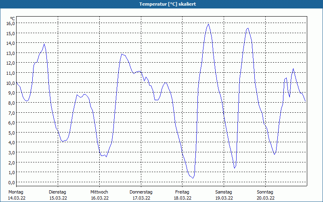Image resolution: width=323 pixels, height=202 pixels.
Task: Select the Dienstag 15.03.22 axis label
Action: point(58,195)
